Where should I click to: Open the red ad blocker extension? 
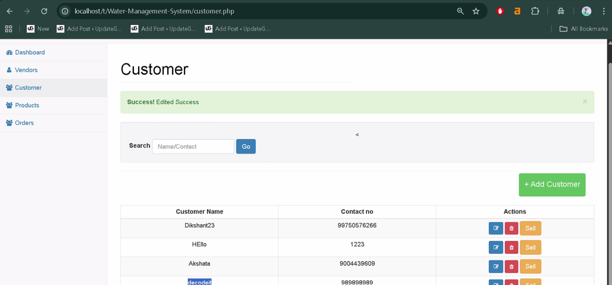(x=500, y=11)
